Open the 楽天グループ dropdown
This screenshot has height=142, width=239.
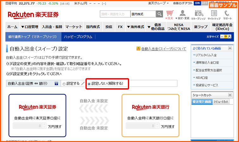[158, 3]
